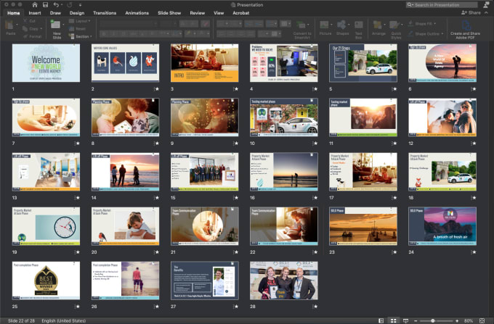The height and width of the screenshot is (324, 494).
Task: Collapse the ribbon with the chevron
Action: pyautogui.click(x=487, y=12)
